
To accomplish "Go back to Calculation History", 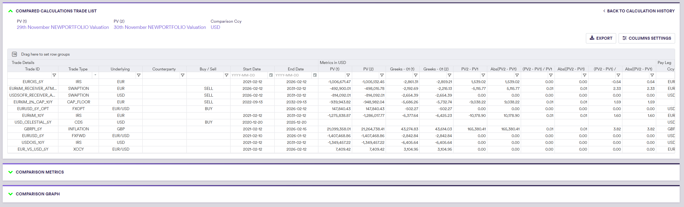I will 639,11.
